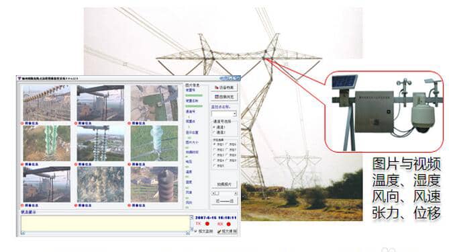
Task: Click the red icon below the green field insulator image
Action: click(129, 164)
